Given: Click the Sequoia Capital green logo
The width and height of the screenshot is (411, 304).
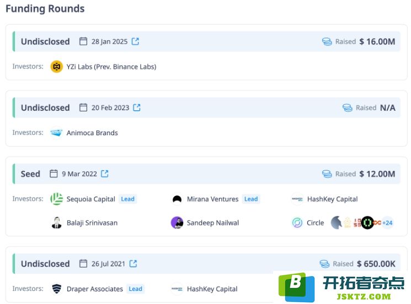Looking at the screenshot, I should (x=57, y=199).
